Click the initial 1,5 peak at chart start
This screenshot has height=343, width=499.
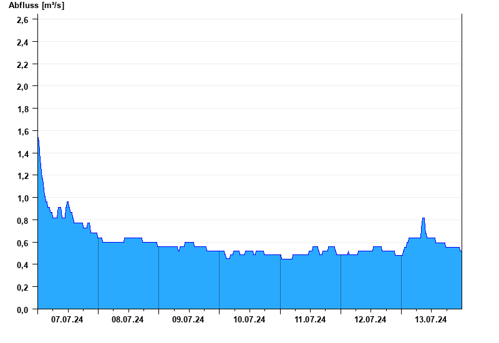click(38, 138)
